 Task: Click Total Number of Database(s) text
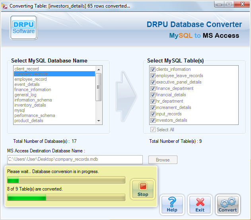pyautogui.click(x=45, y=141)
